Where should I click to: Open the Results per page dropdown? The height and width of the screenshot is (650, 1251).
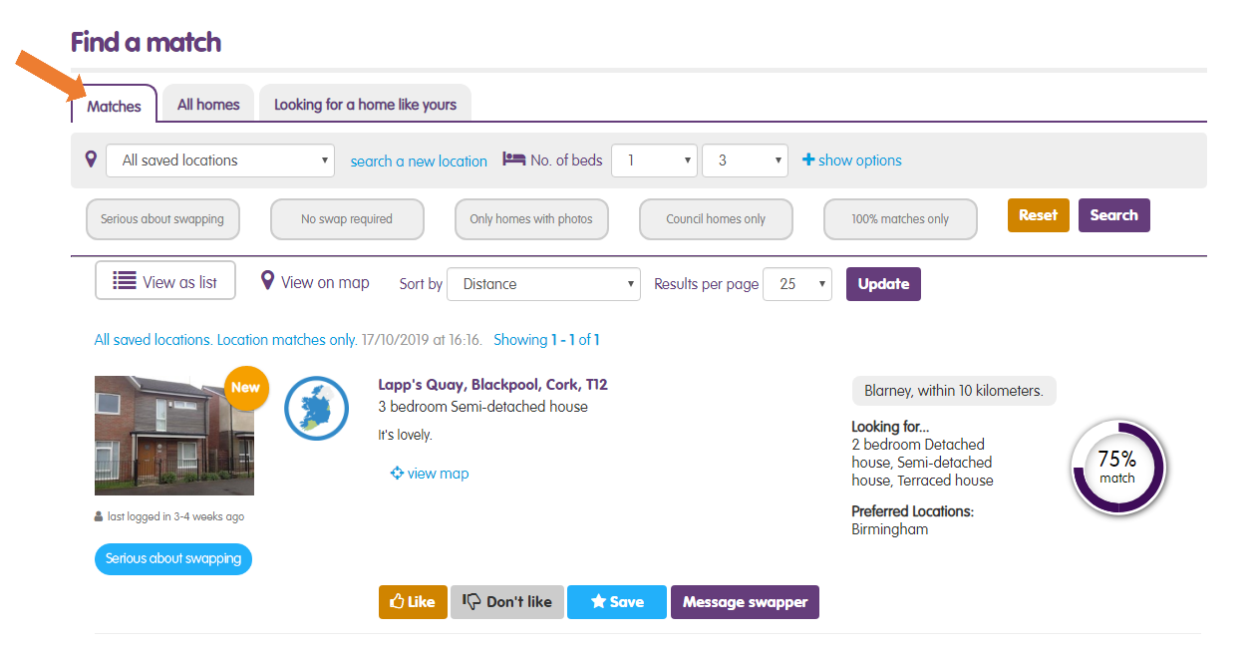tap(796, 284)
